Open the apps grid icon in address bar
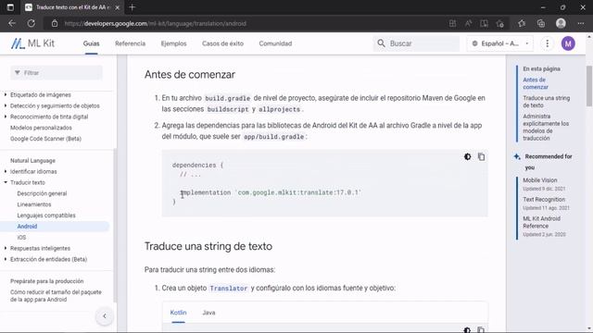This screenshot has height=333, width=593. [452, 23]
